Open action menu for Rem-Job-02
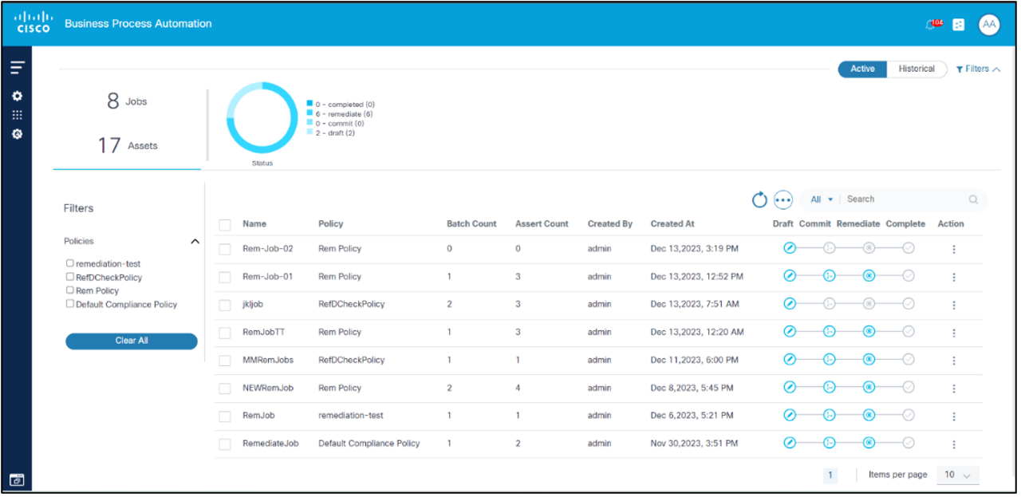The height and width of the screenshot is (497, 1021). click(x=954, y=249)
